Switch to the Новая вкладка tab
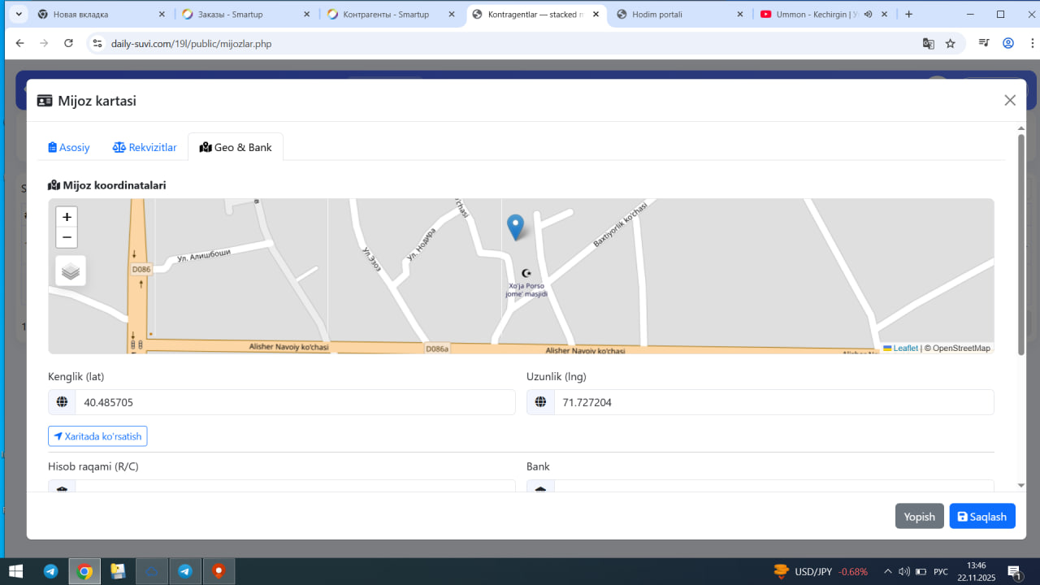Viewport: 1040px width, 585px height. [x=102, y=15]
